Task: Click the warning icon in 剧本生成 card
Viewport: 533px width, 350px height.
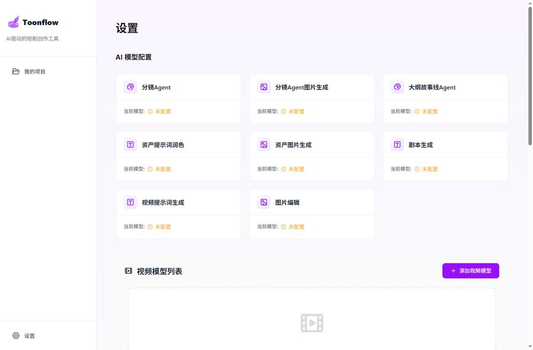Action: pos(417,169)
